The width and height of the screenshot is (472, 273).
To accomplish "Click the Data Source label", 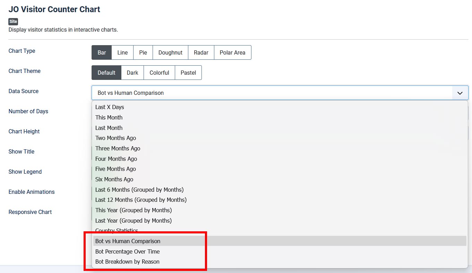I will tap(24, 91).
